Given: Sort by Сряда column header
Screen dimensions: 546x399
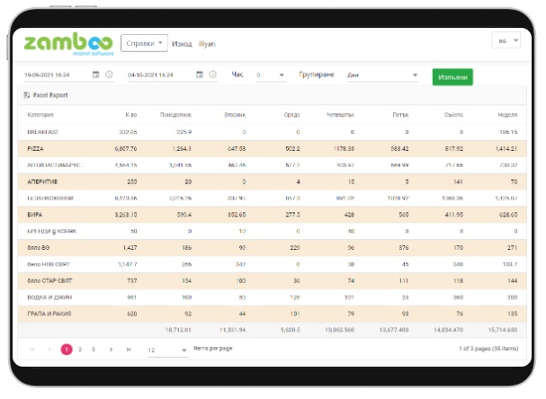Looking at the screenshot, I should click(x=291, y=115).
